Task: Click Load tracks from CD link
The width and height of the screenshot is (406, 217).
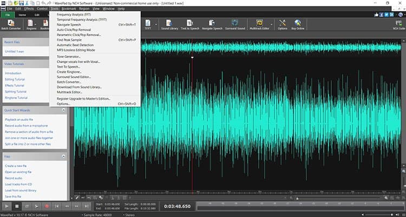Action: tap(18, 184)
